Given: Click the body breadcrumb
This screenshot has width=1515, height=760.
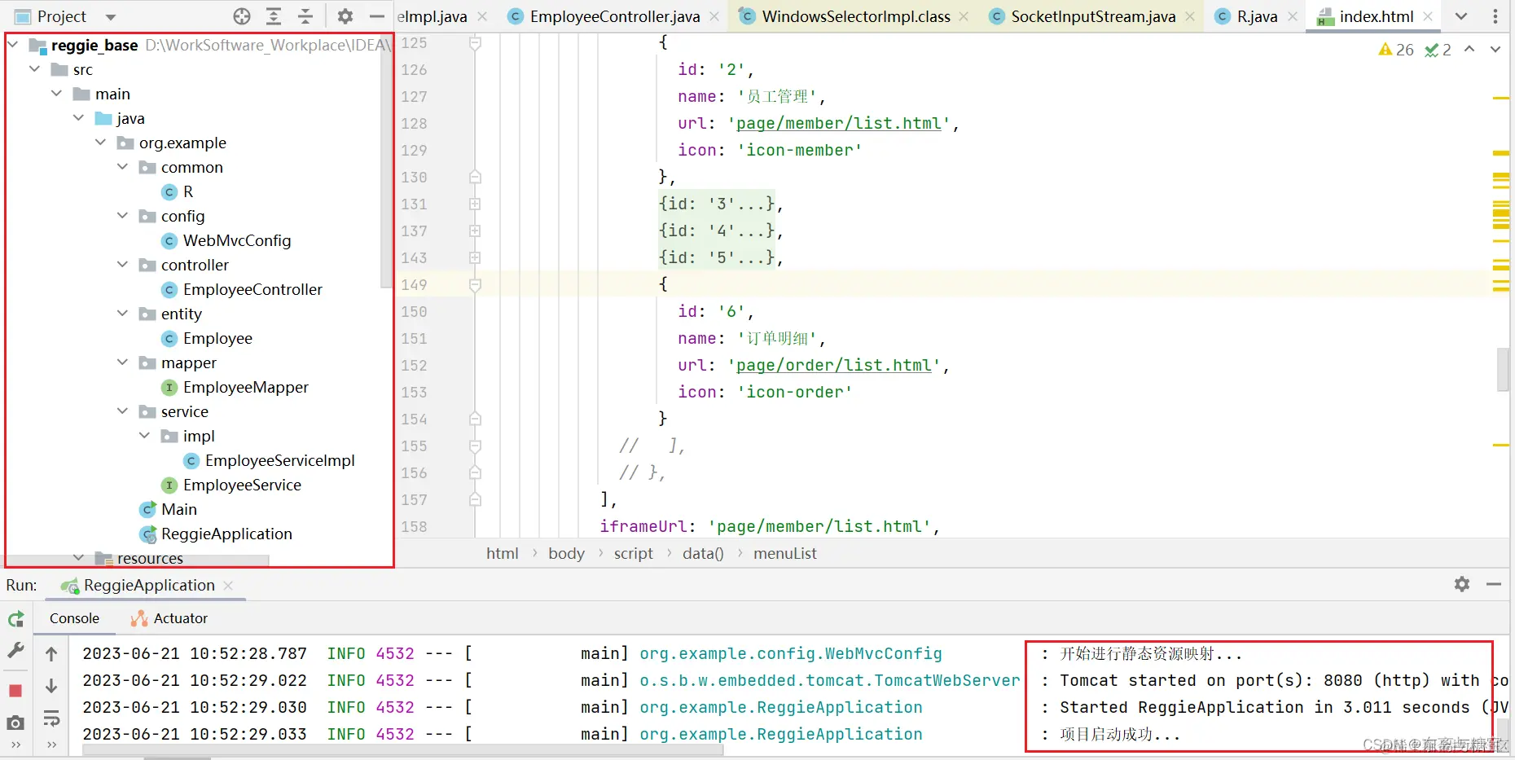Looking at the screenshot, I should click(566, 553).
